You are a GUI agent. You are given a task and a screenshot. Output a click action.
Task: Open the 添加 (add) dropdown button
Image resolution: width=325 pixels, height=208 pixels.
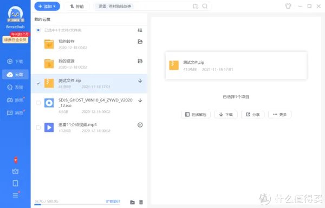point(47,6)
